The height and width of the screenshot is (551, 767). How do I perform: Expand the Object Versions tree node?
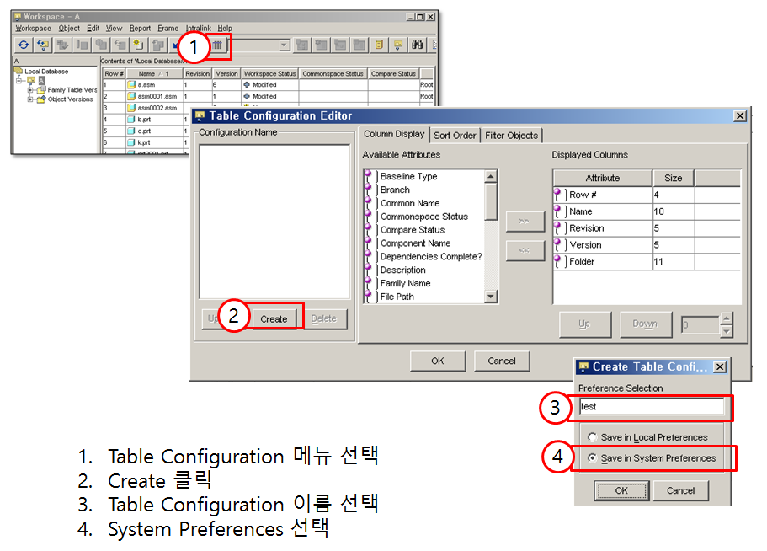29,99
